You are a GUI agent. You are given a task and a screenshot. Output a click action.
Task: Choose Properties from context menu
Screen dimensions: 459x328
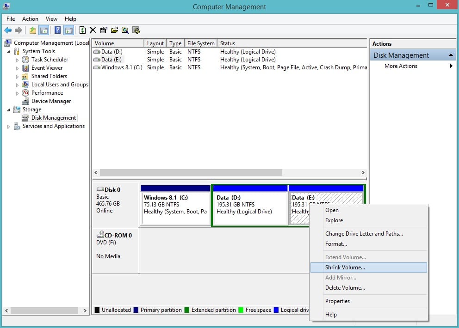pos(369,301)
